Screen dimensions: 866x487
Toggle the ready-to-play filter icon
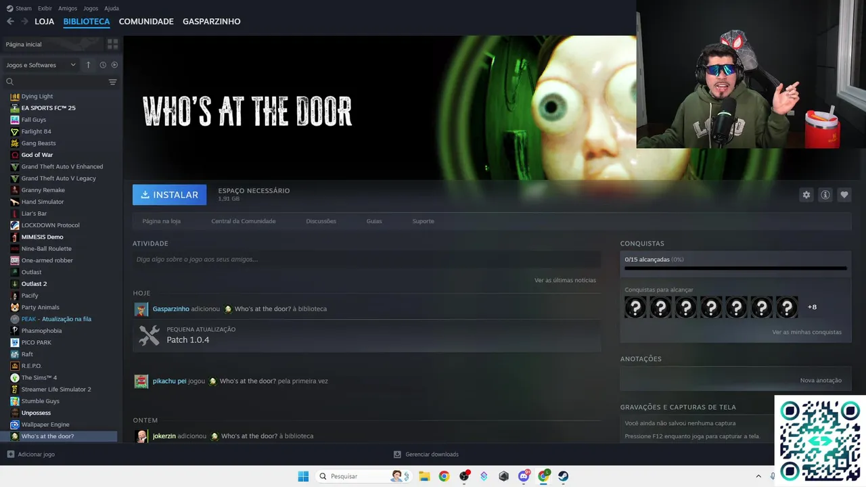click(x=114, y=65)
